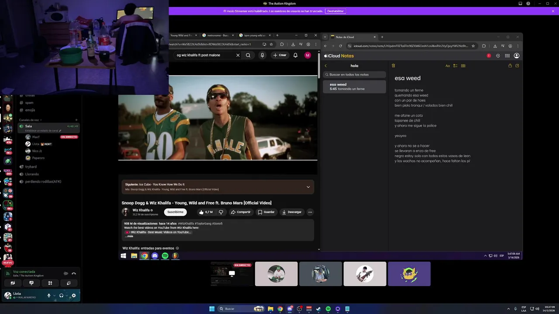Insert a table in the note
This screenshot has width=559, height=314.
(x=463, y=66)
